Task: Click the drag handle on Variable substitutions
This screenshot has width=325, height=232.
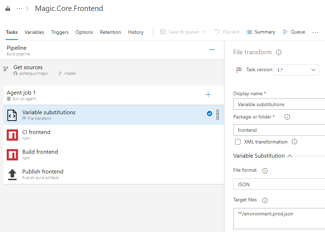Action: coord(217,115)
